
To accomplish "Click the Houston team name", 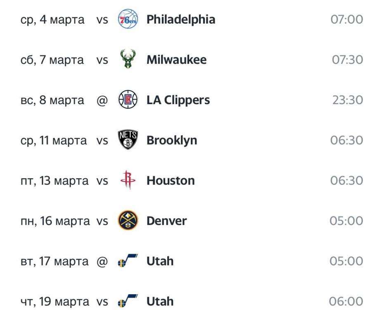I will tap(171, 181).
